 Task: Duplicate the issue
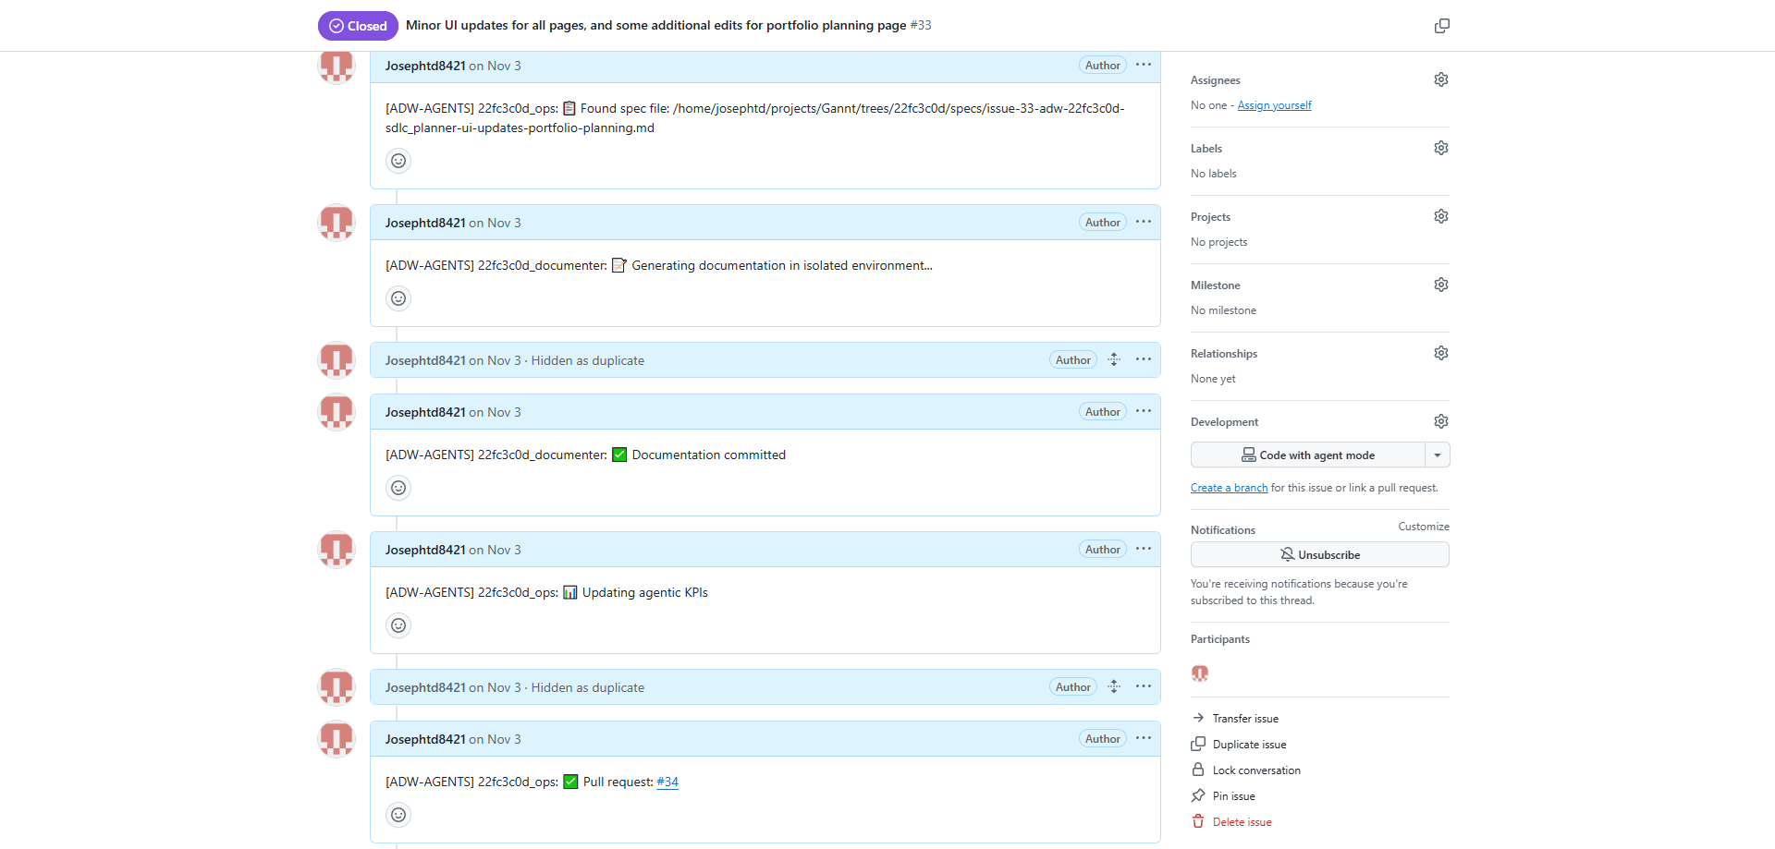coord(1249,744)
